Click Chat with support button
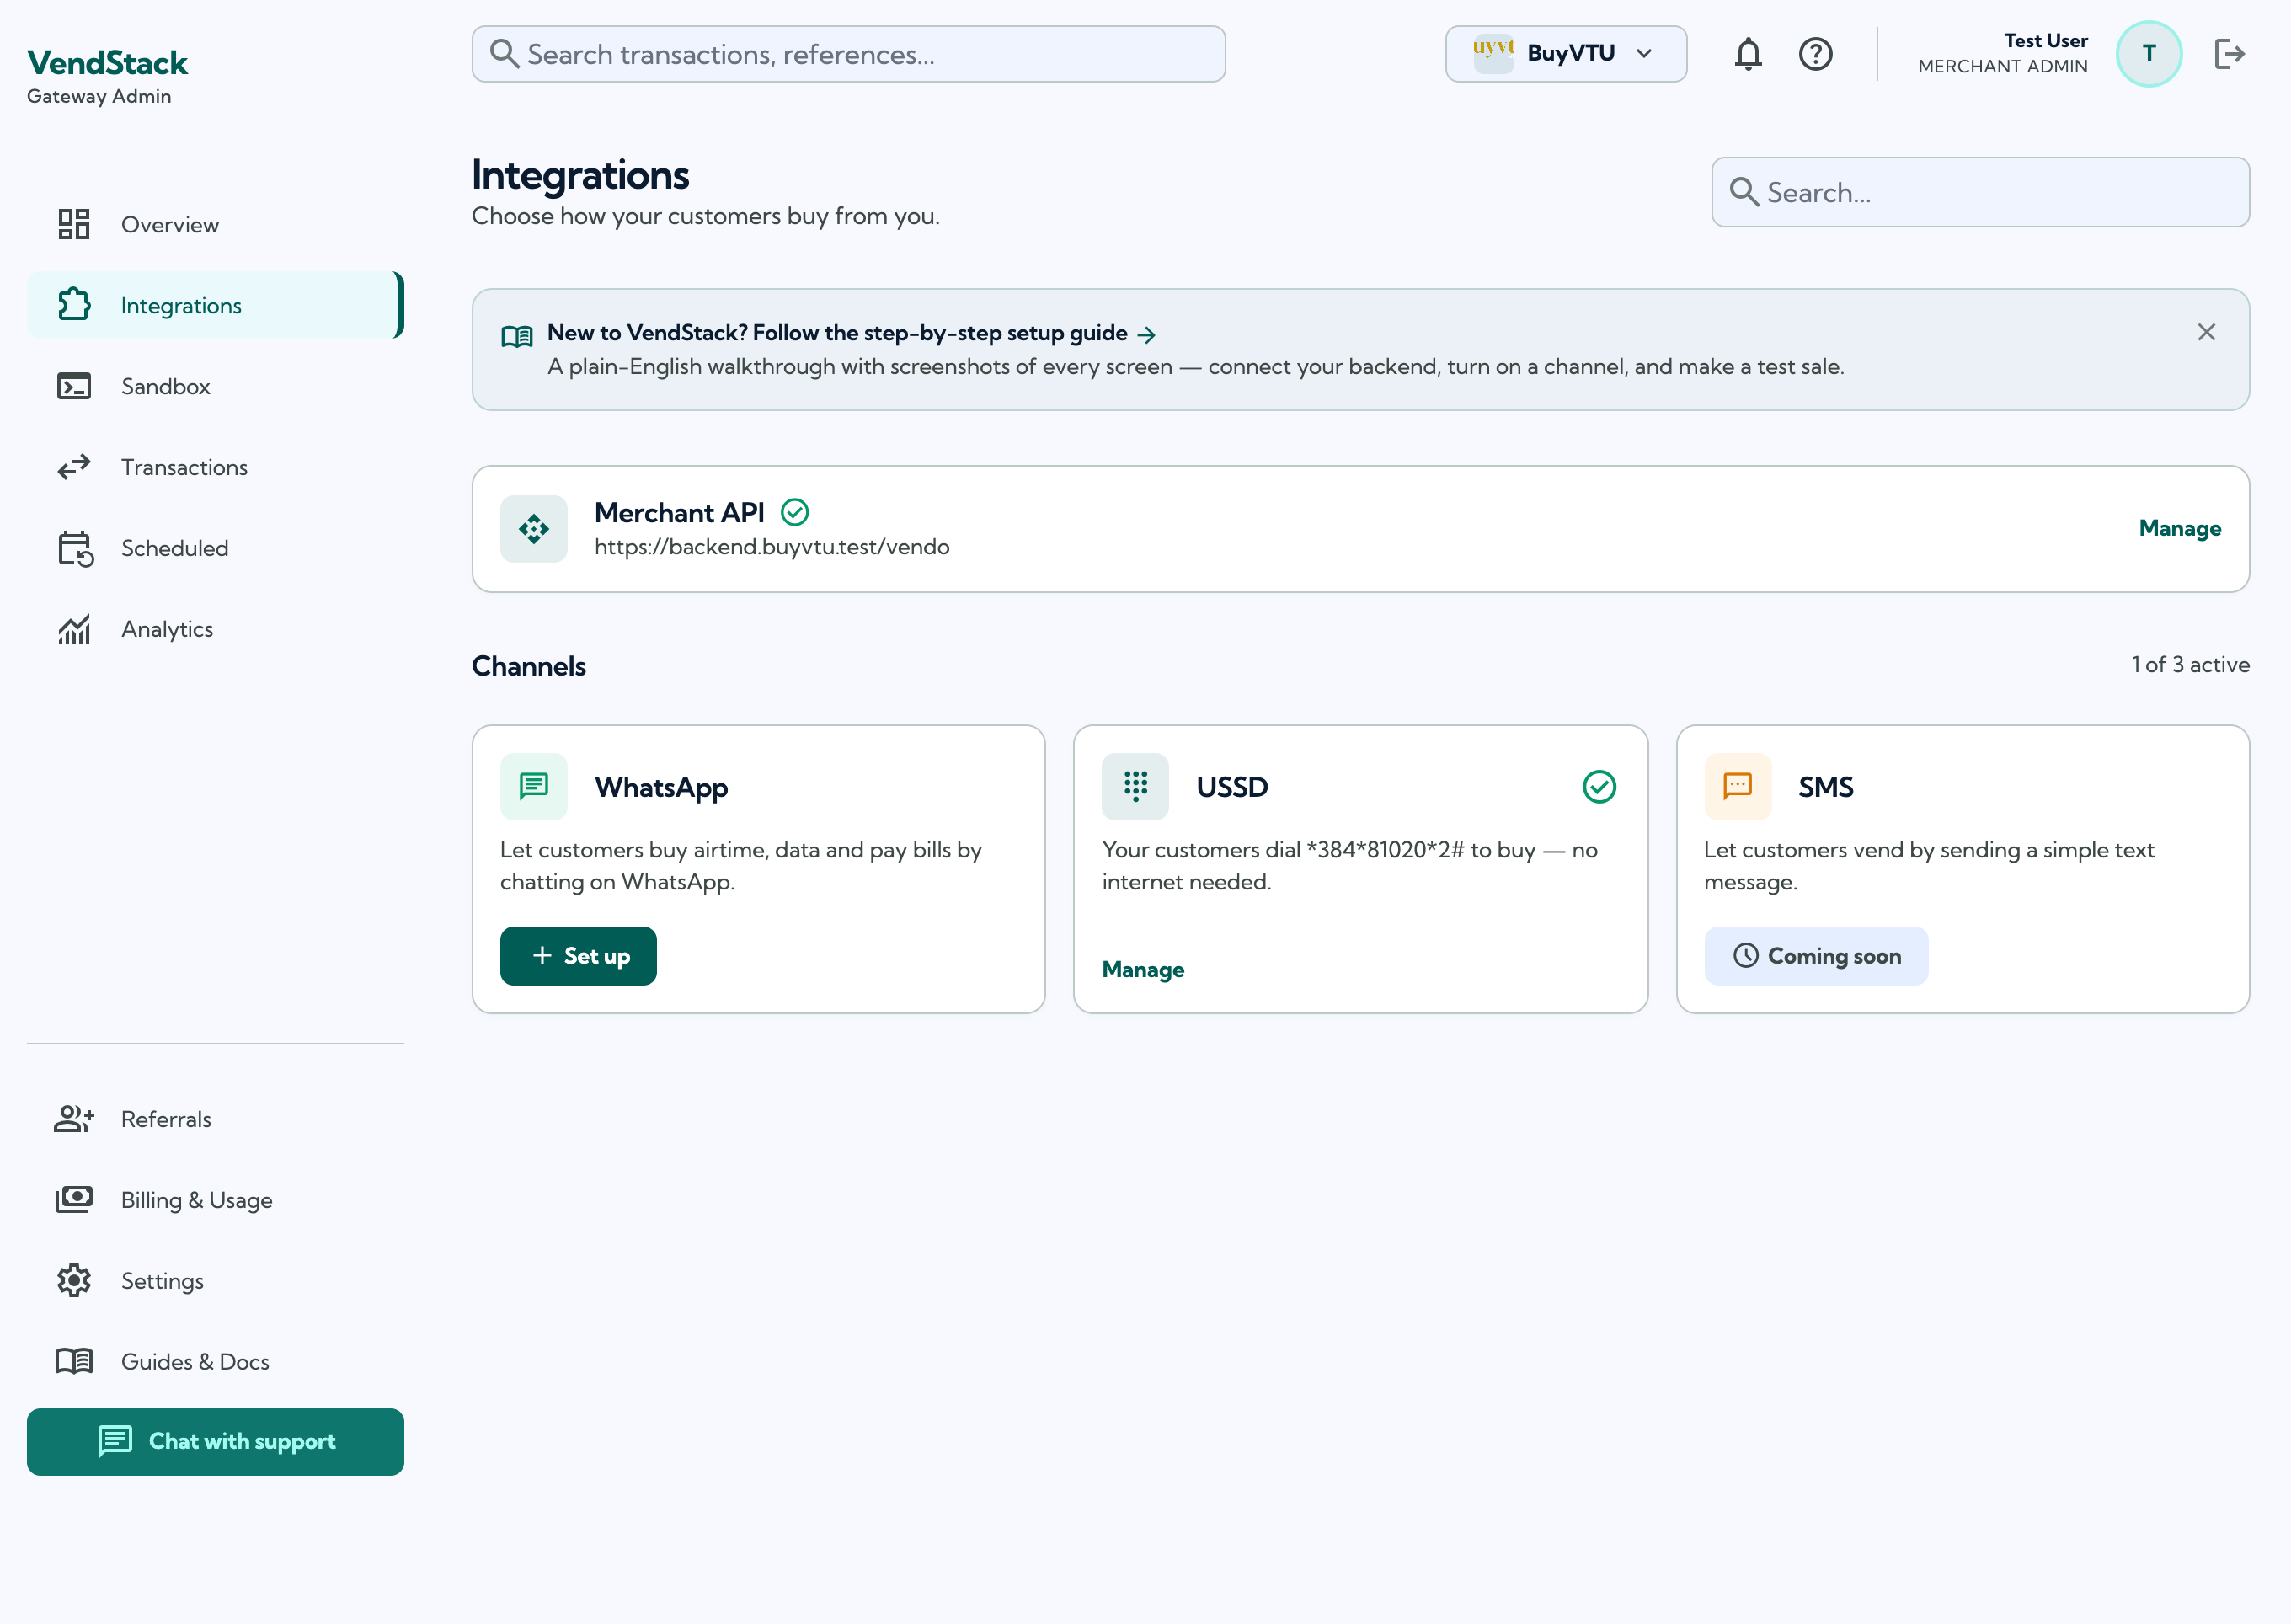 [215, 1442]
